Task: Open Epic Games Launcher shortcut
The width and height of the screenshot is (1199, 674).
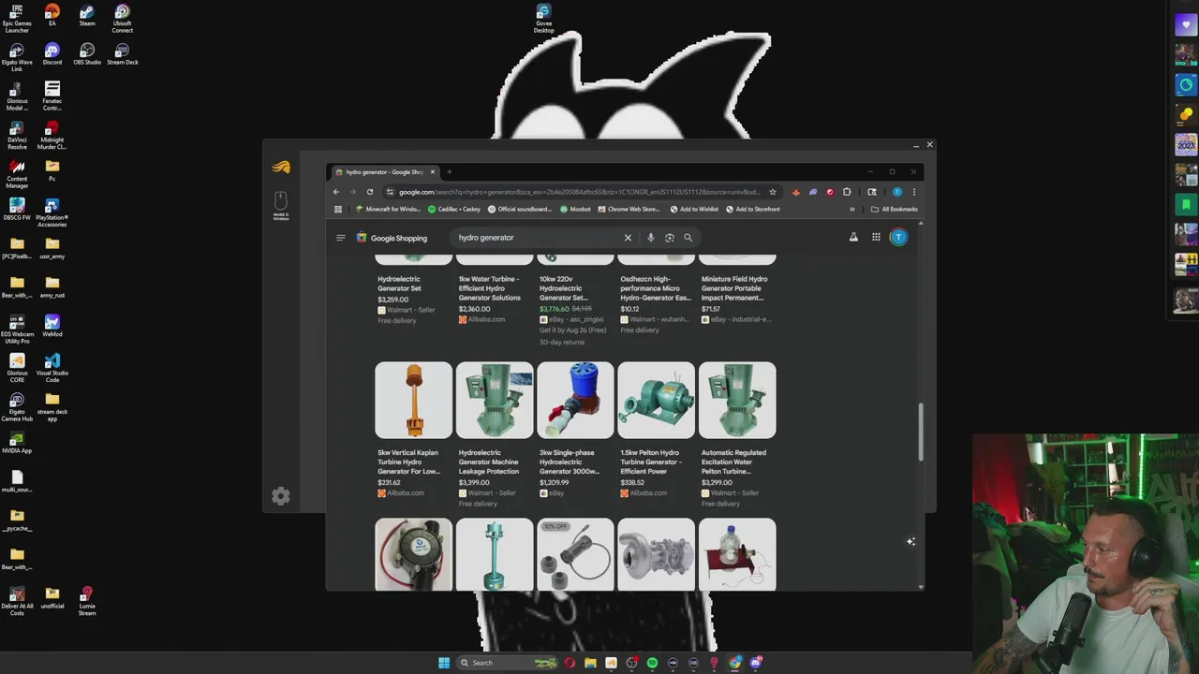Action: pos(17,19)
